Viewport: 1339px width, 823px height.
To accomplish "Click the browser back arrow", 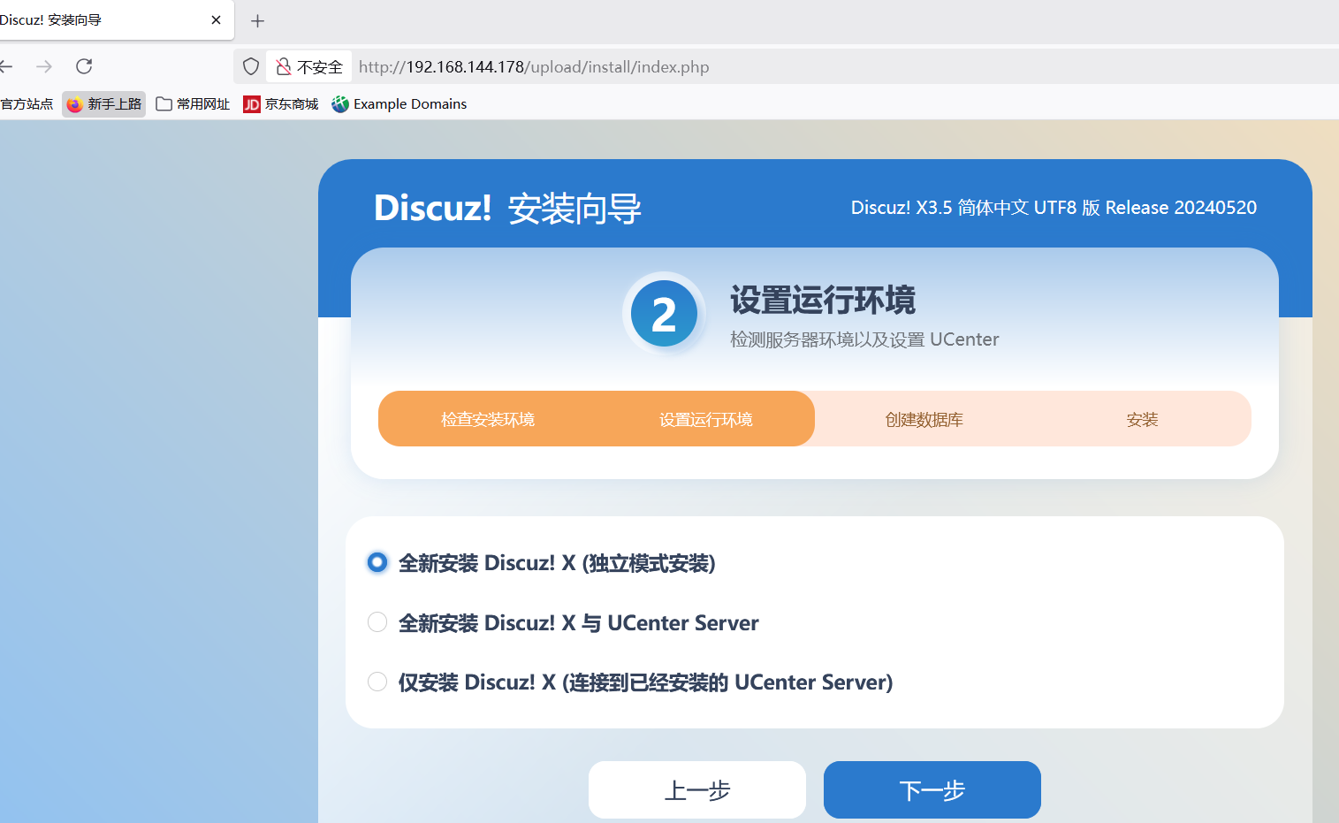I will 6,66.
